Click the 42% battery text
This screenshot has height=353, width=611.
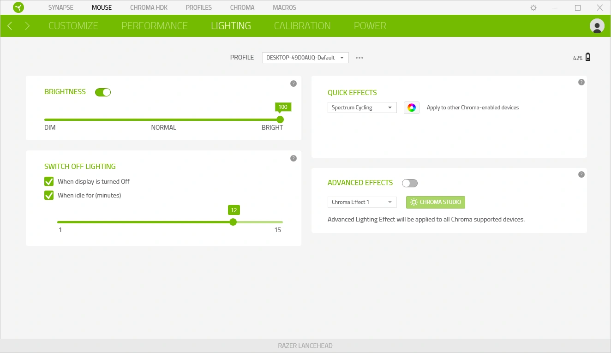coord(578,58)
